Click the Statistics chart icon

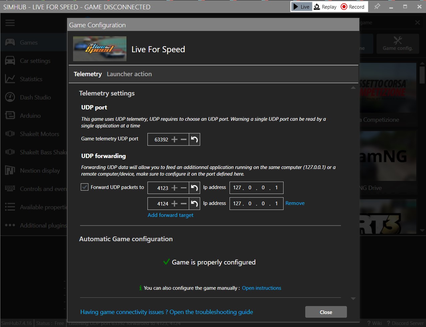pos(10,79)
